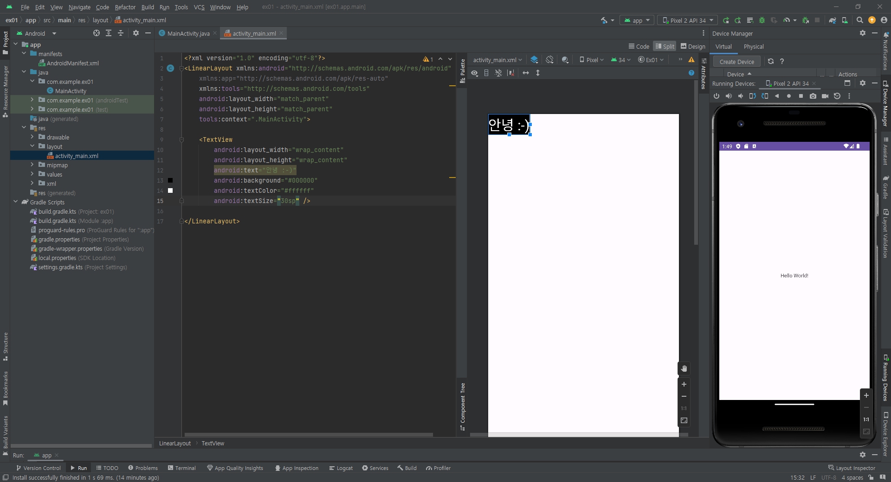The height and width of the screenshot is (482, 891).
Task: Rotate emulator left icon
Action: click(753, 96)
